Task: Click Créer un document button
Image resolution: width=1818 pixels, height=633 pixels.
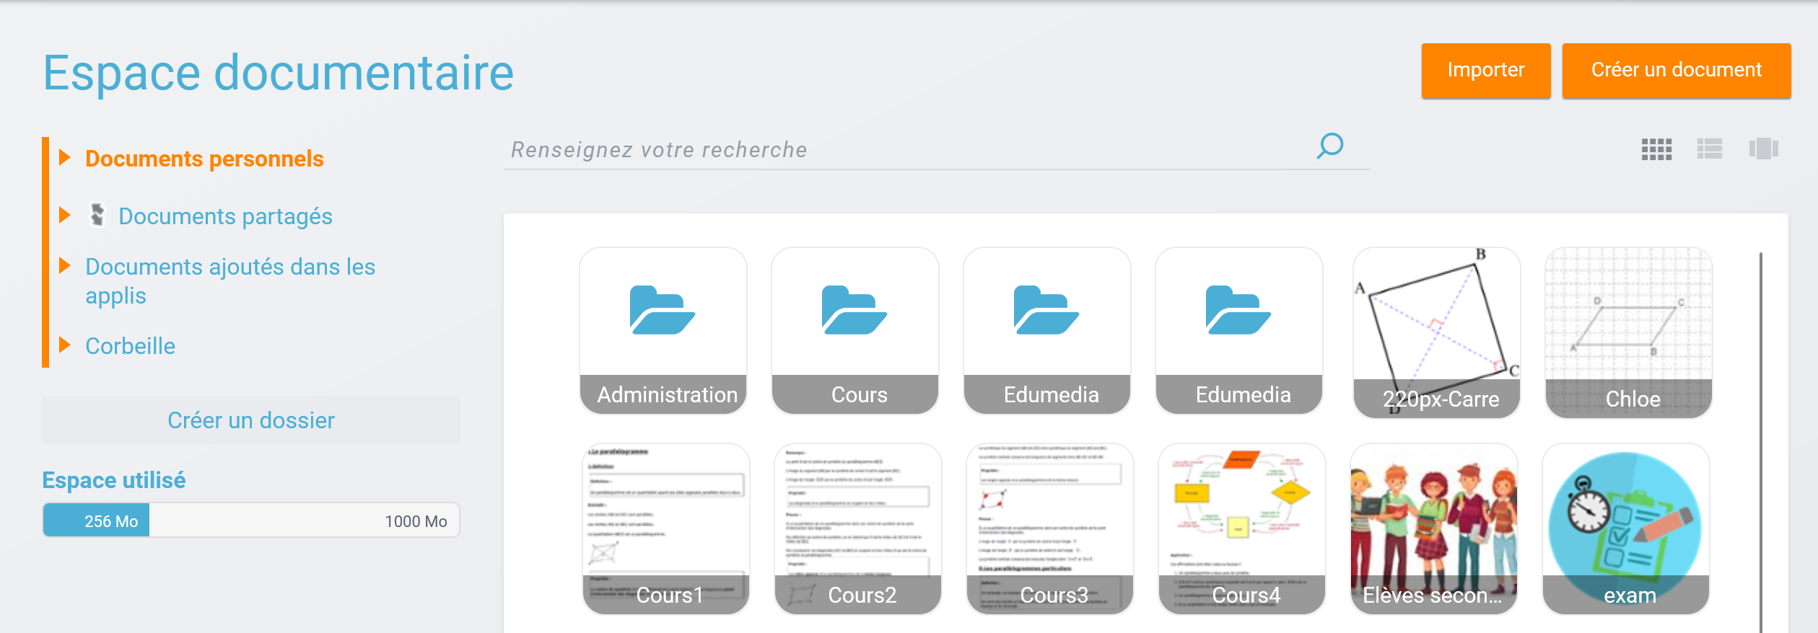Action: click(1676, 70)
